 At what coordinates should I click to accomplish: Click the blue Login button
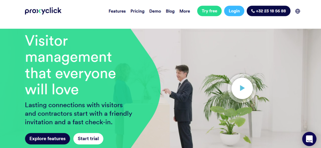point(234,11)
